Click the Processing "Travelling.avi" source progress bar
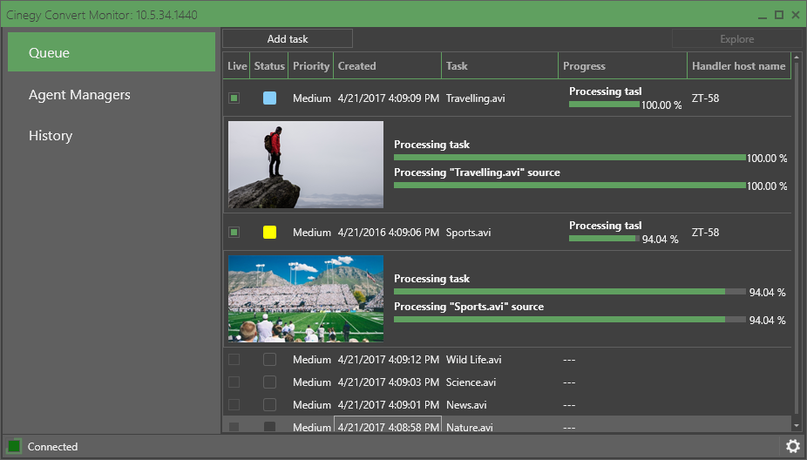807x460 pixels. [570, 186]
